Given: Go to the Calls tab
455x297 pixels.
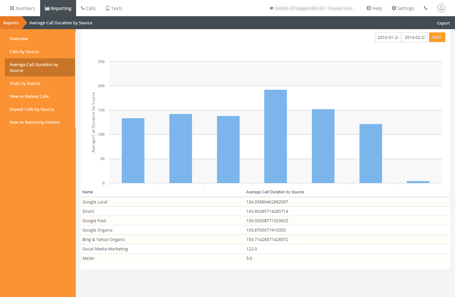Looking at the screenshot, I should click(88, 8).
